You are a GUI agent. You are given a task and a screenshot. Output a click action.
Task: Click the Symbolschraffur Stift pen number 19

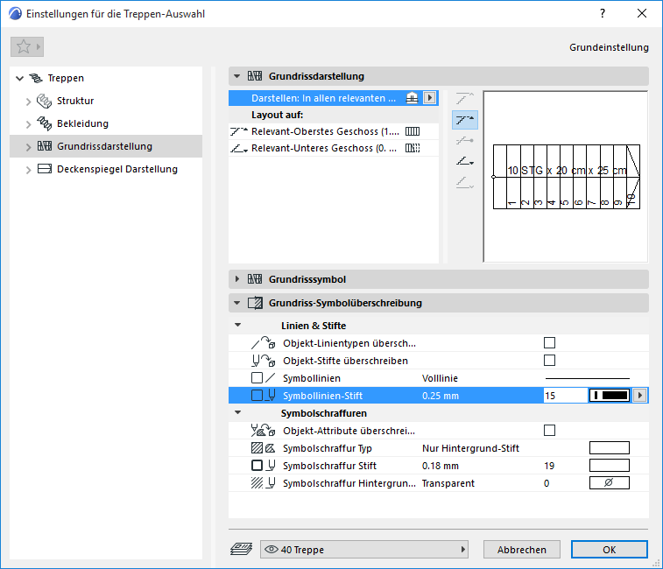[549, 466]
